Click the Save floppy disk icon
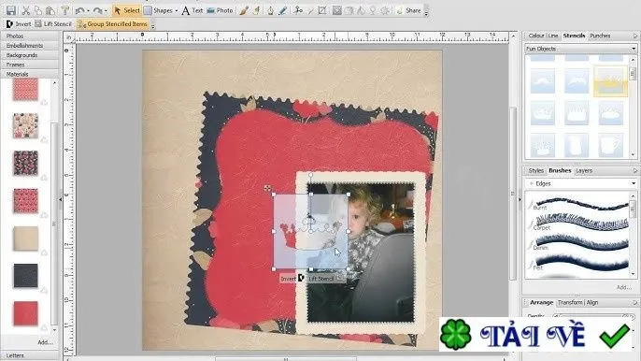This screenshot has height=361, width=641. (x=11, y=10)
